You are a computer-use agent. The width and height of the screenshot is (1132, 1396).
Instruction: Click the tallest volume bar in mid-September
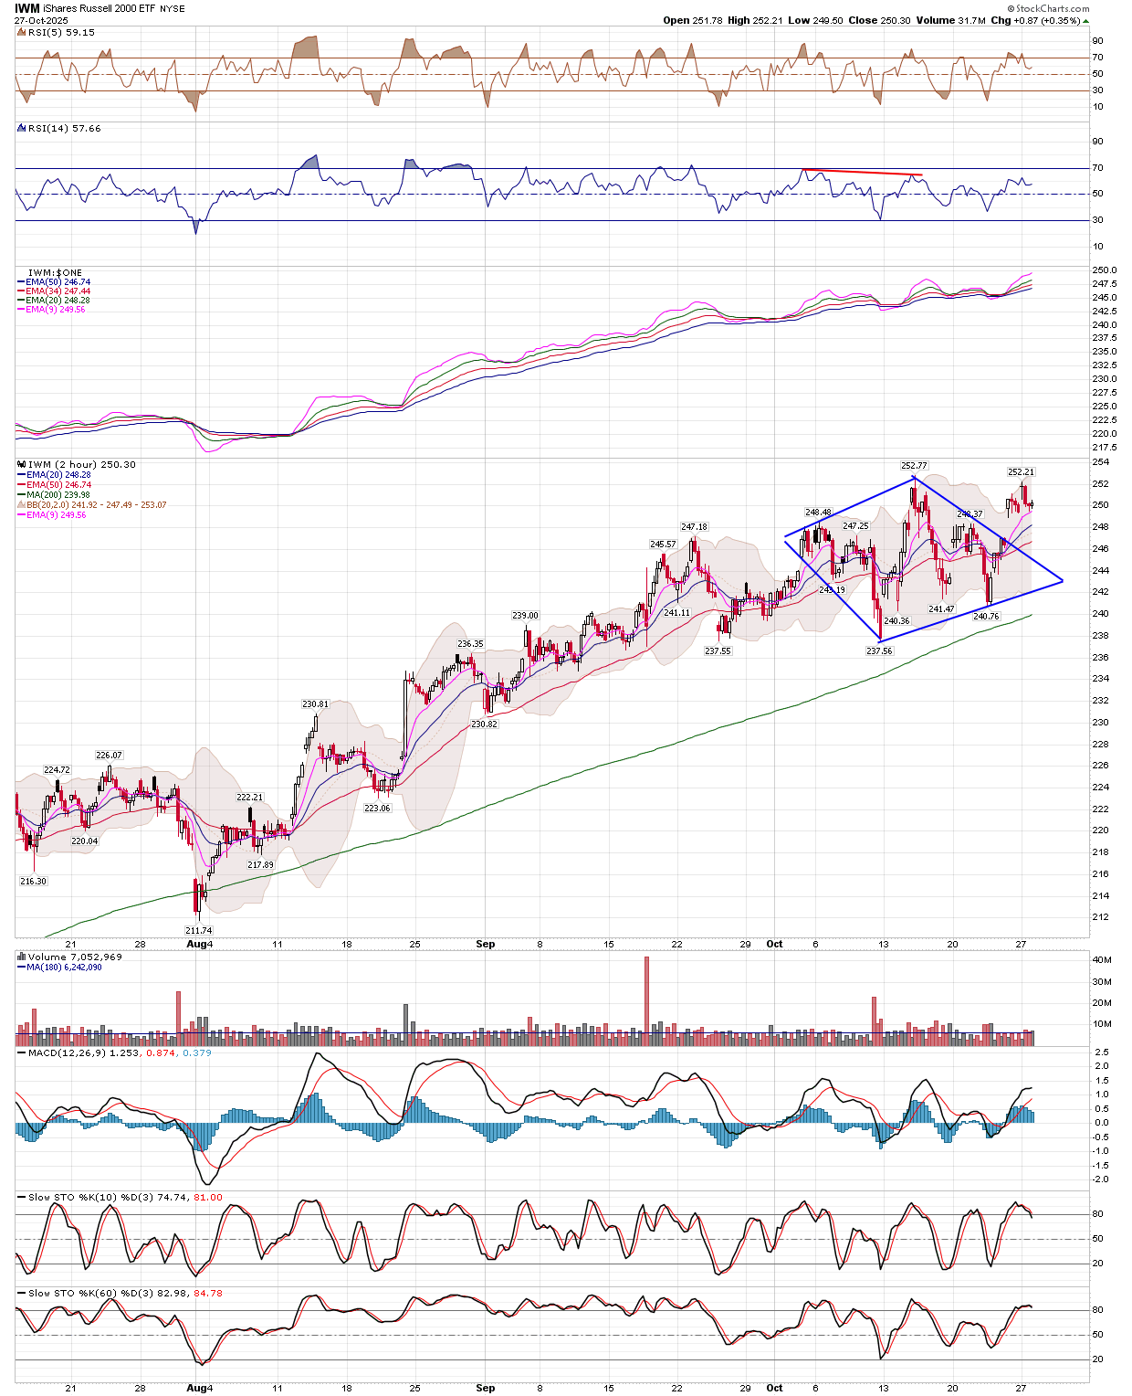pos(646,1000)
